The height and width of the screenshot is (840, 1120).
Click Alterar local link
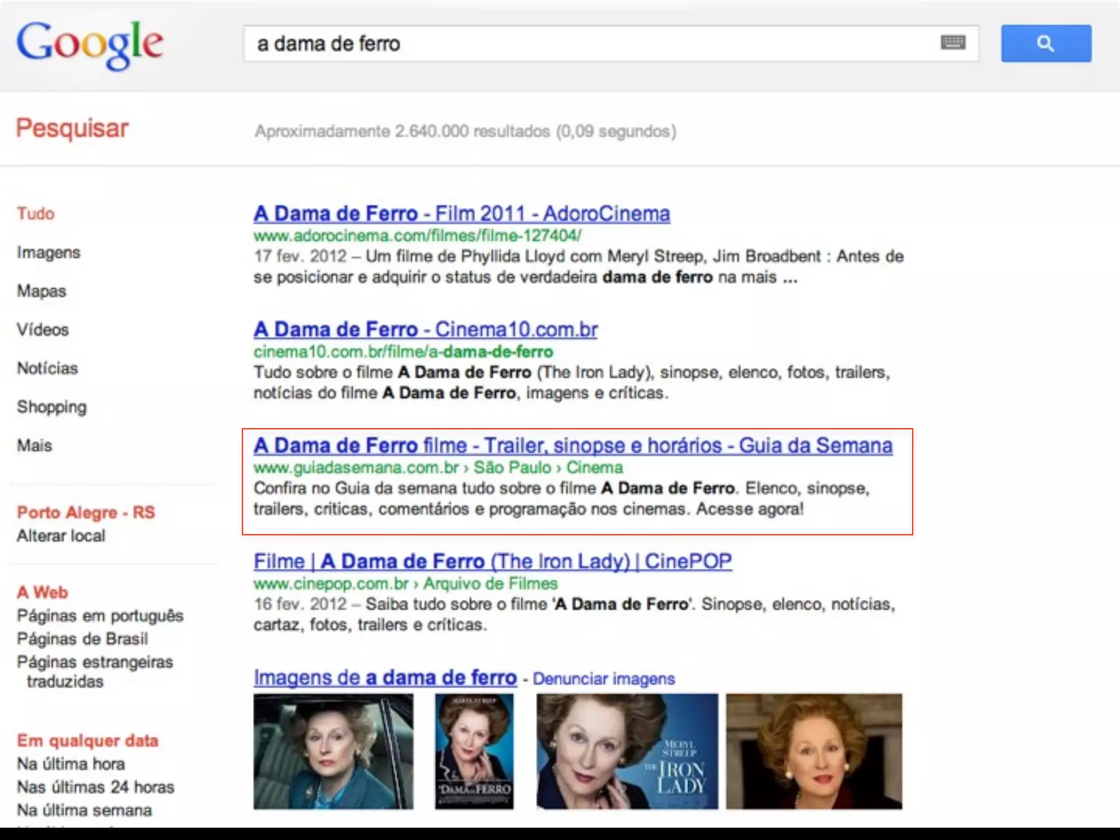61,536
